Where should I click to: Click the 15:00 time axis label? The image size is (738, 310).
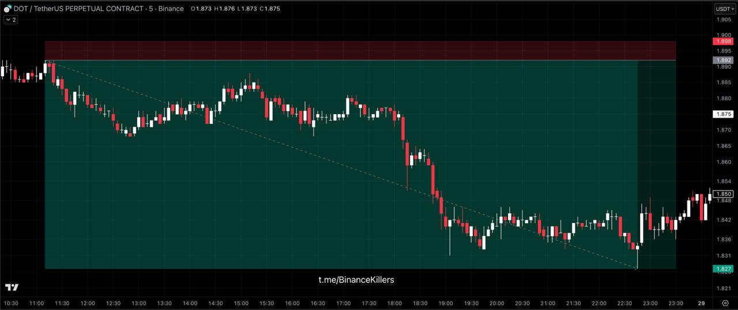241,303
